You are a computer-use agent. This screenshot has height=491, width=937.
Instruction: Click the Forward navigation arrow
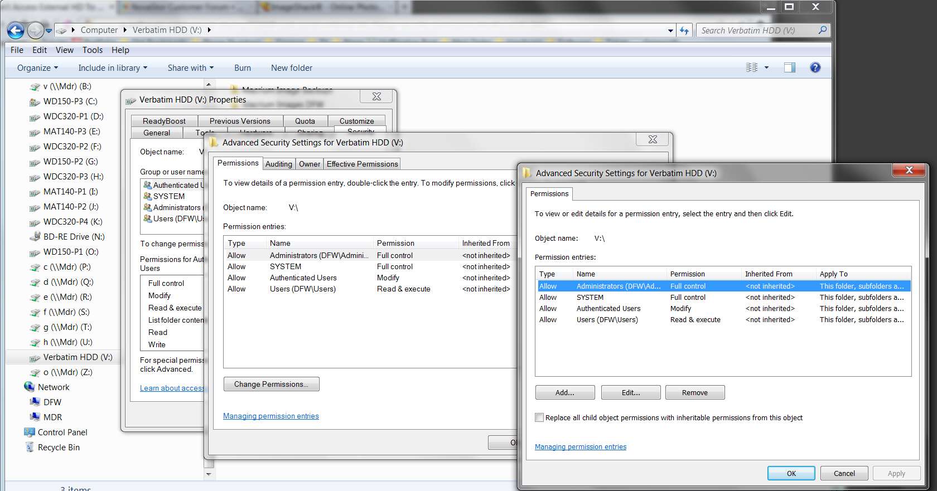35,30
